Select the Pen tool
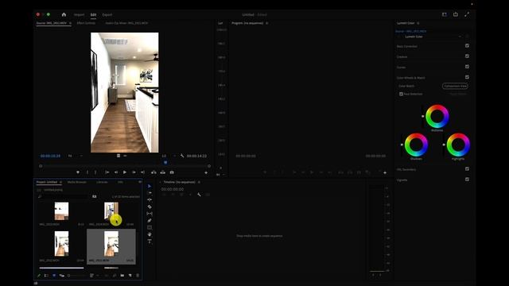This screenshot has height=286, width=509. pyautogui.click(x=150, y=221)
